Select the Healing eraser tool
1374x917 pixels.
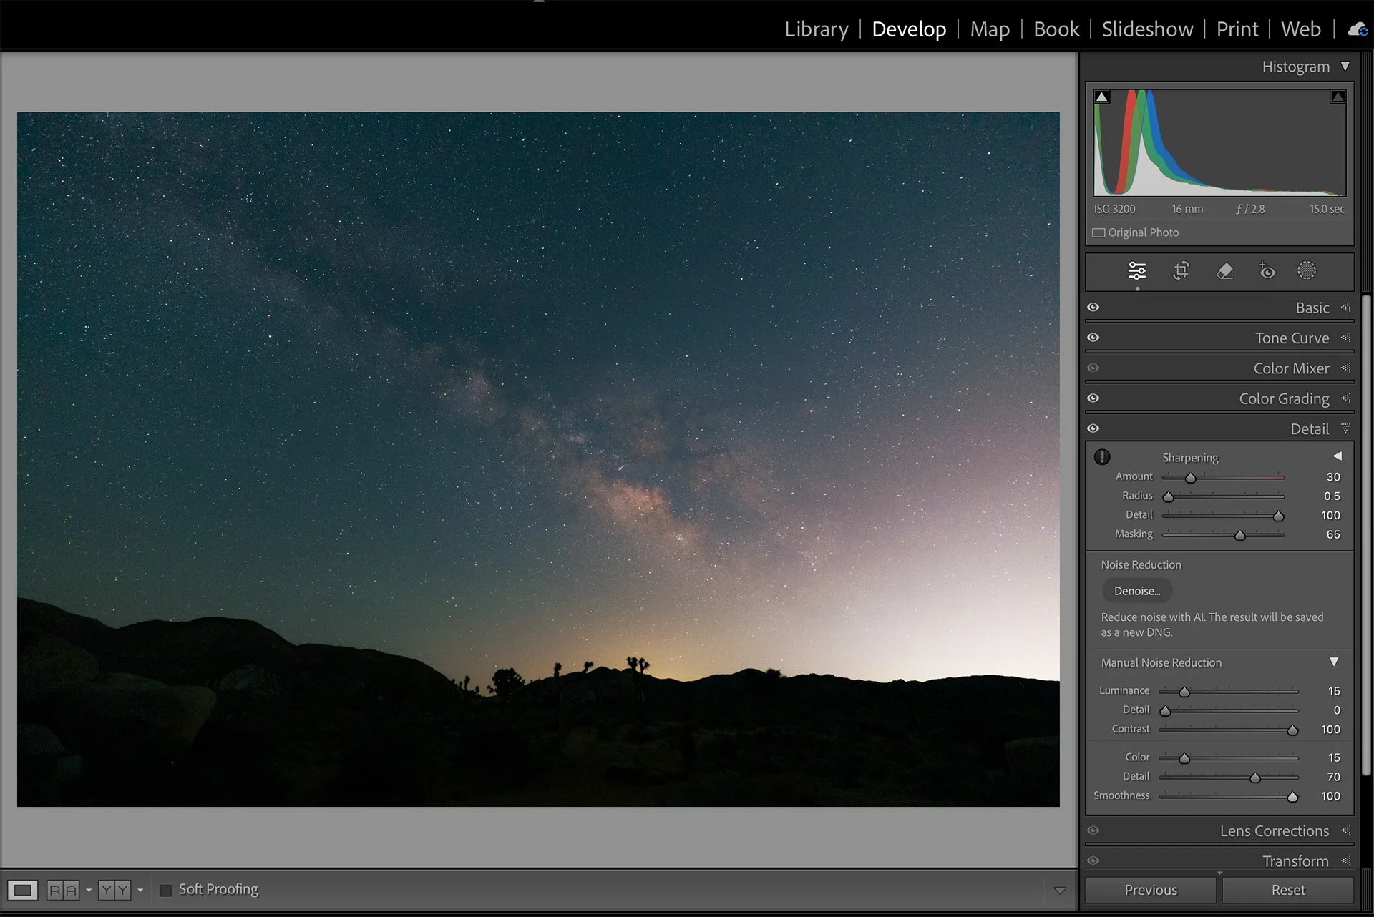tap(1224, 271)
